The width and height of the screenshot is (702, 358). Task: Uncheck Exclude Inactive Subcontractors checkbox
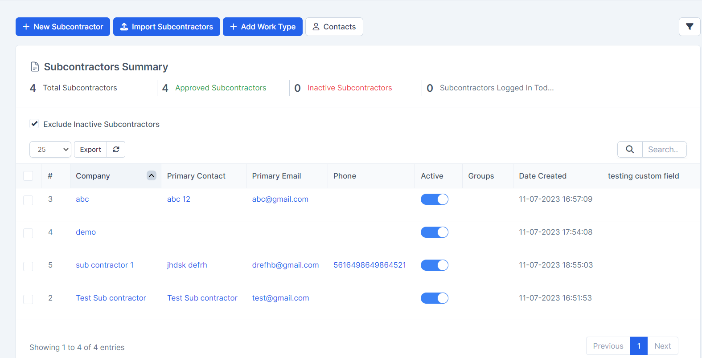[34, 124]
